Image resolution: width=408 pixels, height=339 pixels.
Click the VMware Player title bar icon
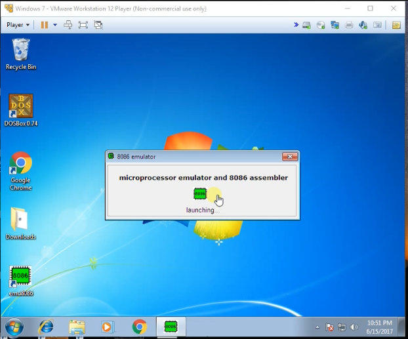(x=9, y=9)
